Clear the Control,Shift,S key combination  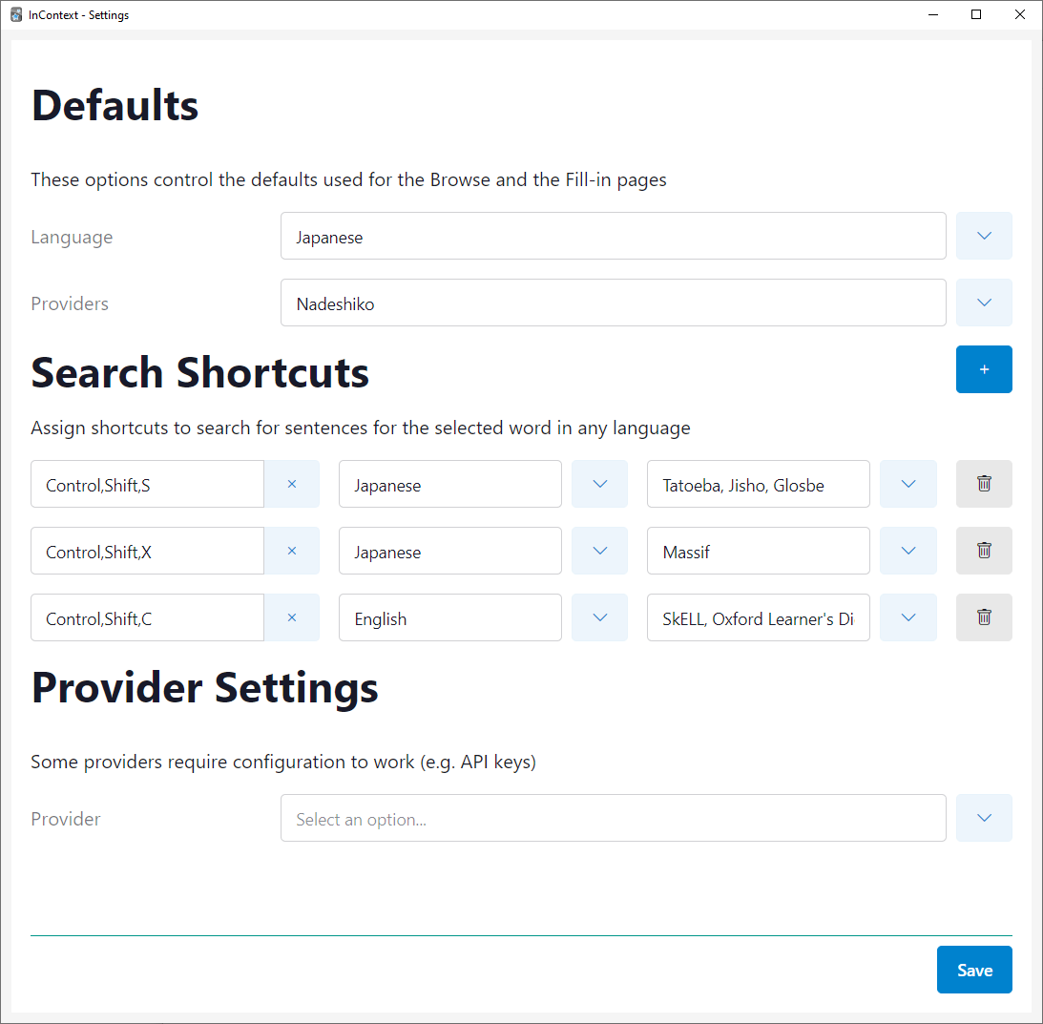tap(293, 484)
